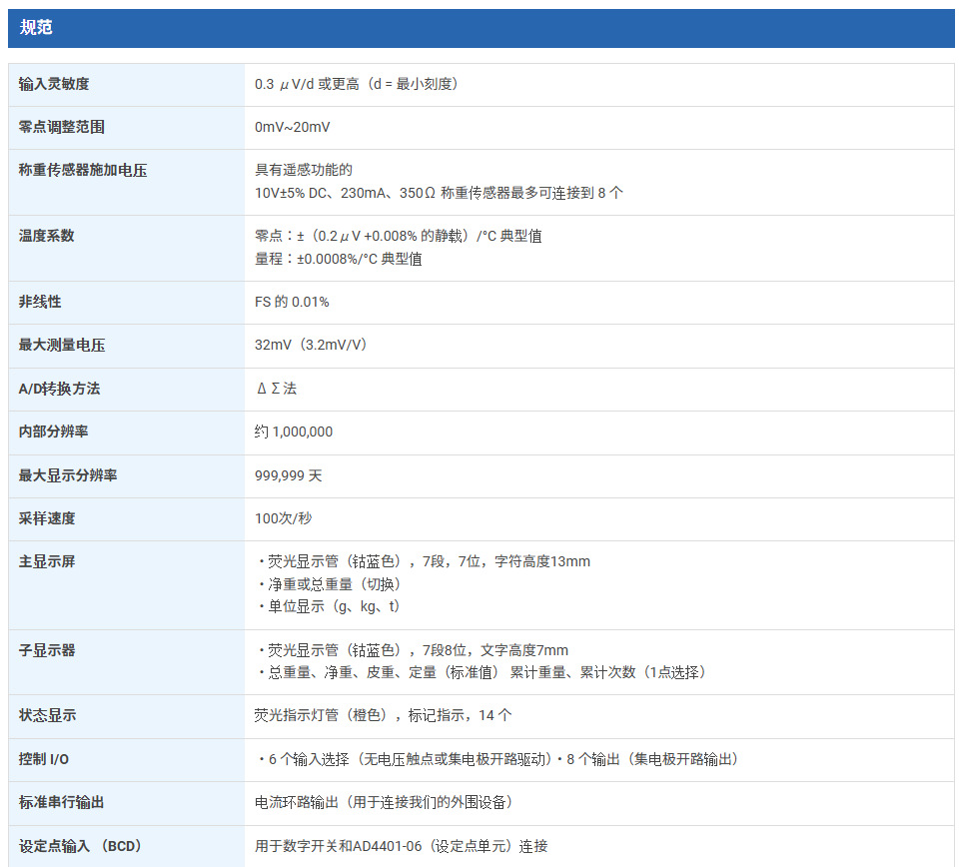This screenshot has height=867, width=974.
Task: Click the 零点调整范围 label cell
Action: point(126,127)
